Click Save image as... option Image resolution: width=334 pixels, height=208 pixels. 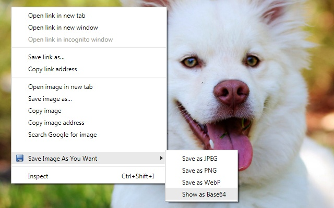[x=89, y=99]
